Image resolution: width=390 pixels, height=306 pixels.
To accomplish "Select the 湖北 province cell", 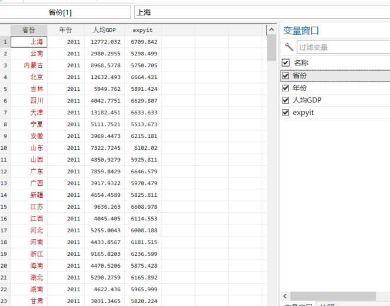I will coord(29,278).
